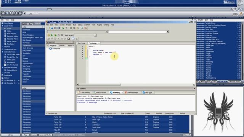Open the Plugins menu in Code::Blocks
Image resolution: width=244 pixels, height=137 pixels.
tap(100, 25)
